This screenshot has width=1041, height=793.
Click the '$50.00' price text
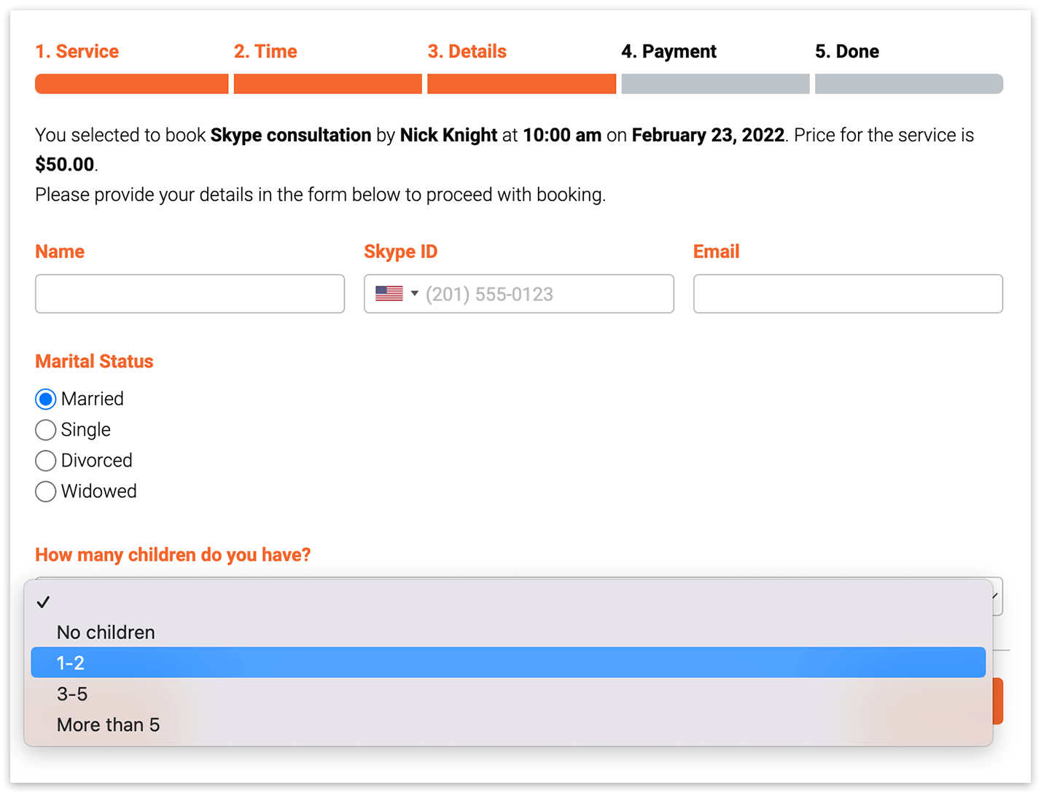click(65, 164)
